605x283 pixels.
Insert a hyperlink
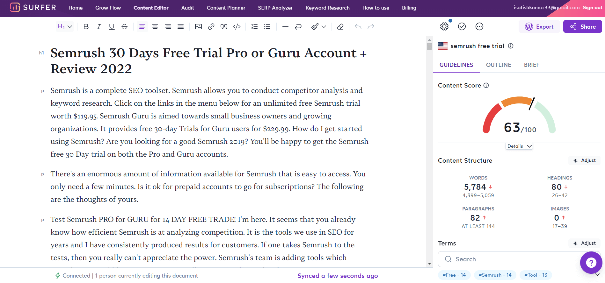click(x=211, y=27)
